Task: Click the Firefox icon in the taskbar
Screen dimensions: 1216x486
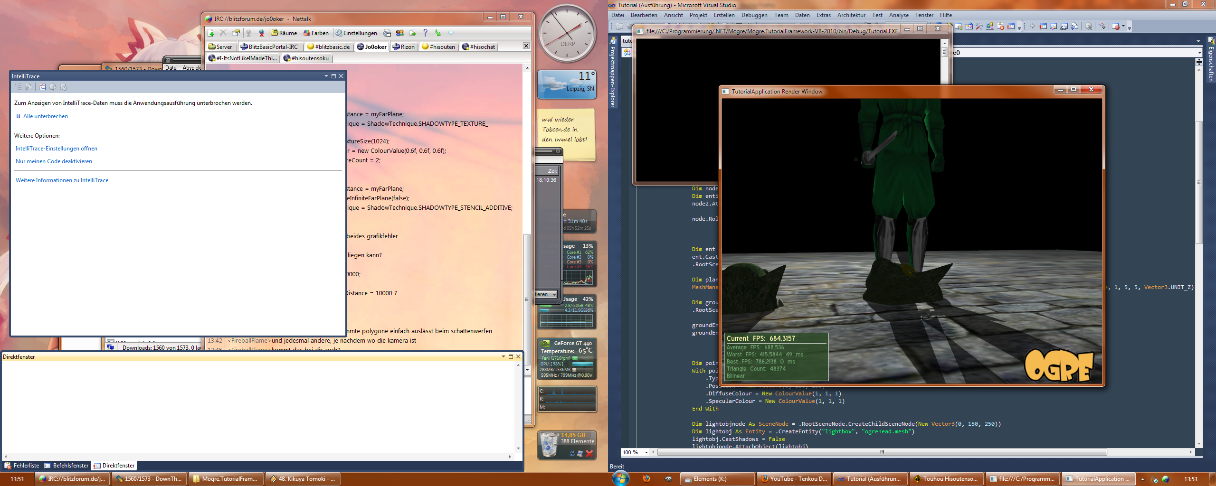Action: 646,478
